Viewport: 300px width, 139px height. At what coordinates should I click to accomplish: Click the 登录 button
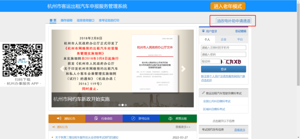223,69
